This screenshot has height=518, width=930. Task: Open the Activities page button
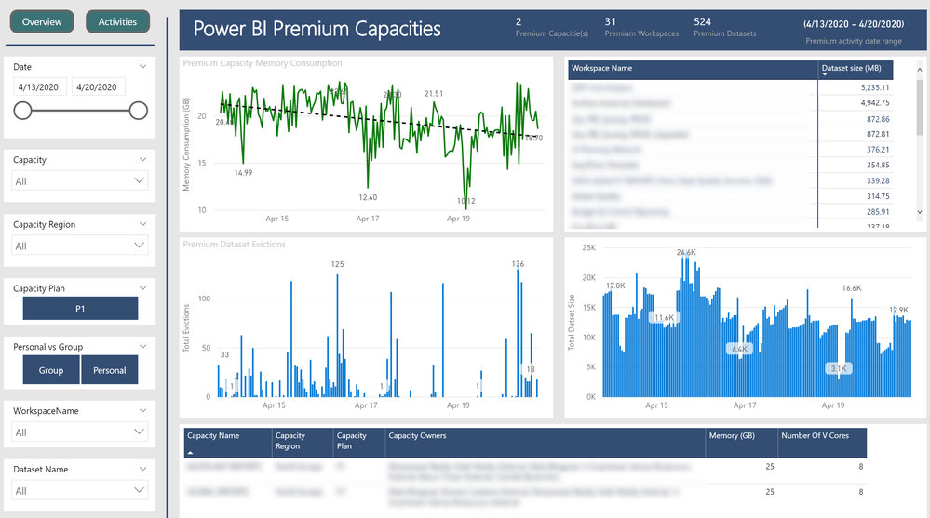(x=117, y=22)
